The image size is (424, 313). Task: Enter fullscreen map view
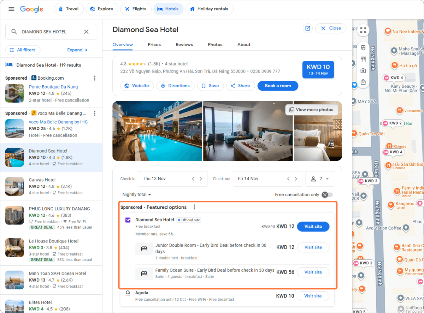tap(363, 30)
